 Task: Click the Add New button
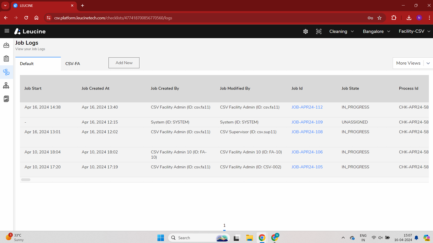124,63
